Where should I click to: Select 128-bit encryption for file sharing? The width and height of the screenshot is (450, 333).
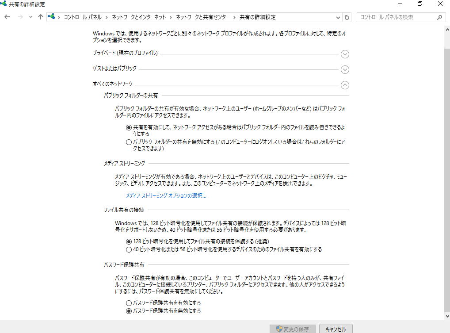[129, 242]
